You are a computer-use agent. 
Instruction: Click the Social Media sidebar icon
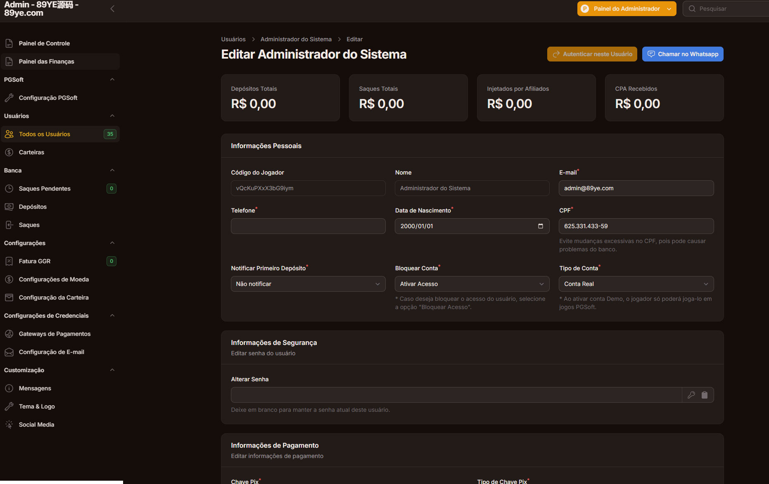[9, 425]
